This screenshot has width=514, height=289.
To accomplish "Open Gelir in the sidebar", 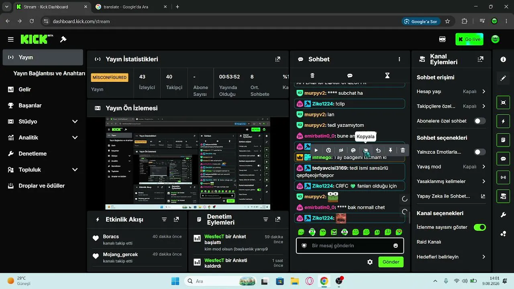I will coord(43,90).
